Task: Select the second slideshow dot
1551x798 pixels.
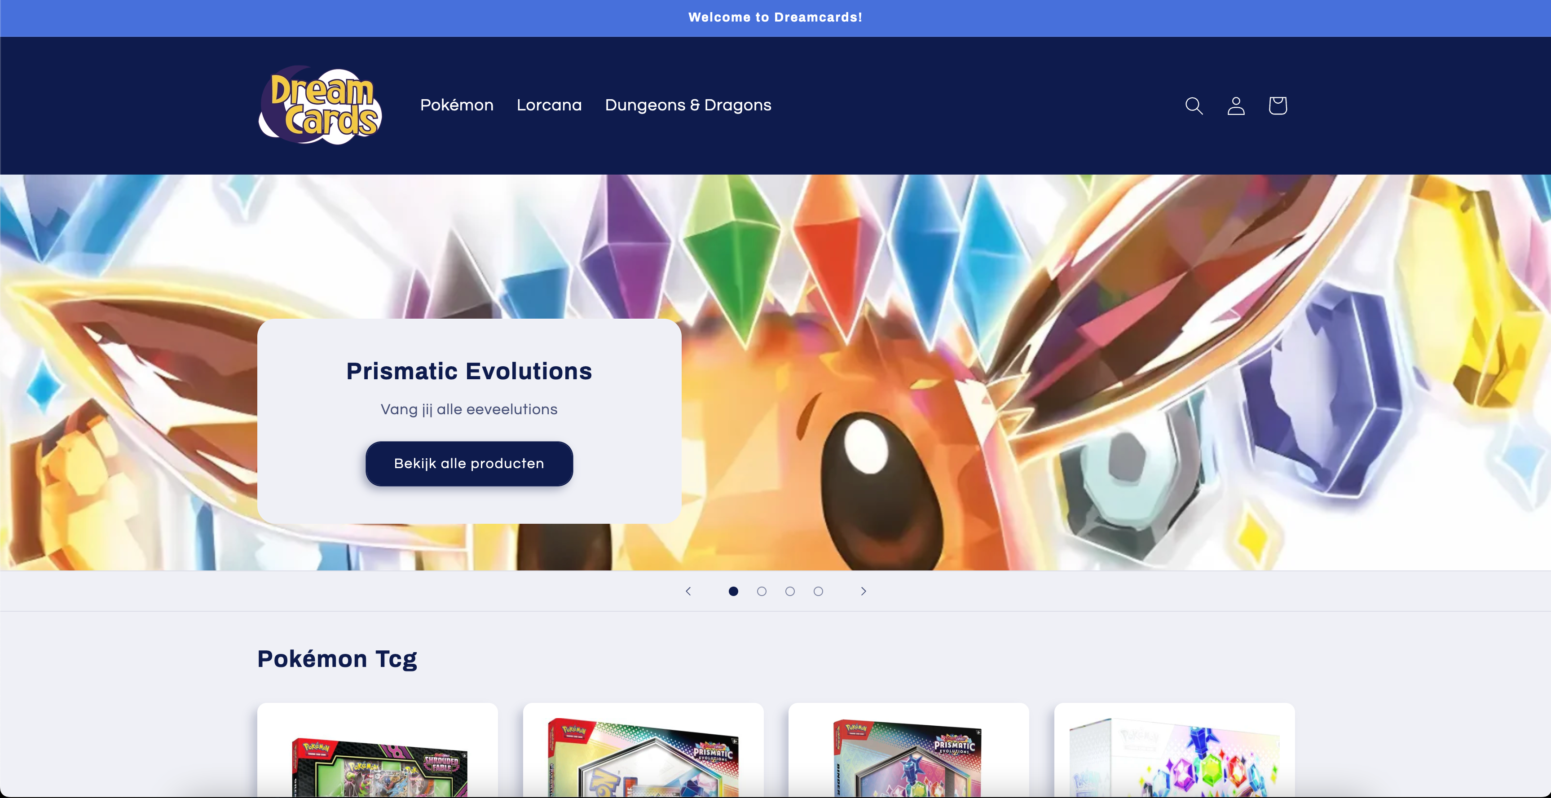Action: 761,591
